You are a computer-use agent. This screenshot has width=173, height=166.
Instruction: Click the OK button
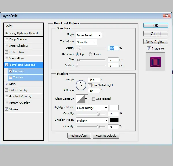[156, 25]
